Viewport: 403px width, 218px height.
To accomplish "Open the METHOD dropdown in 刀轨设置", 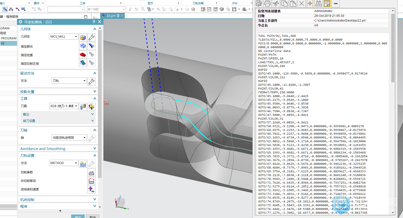I will 64,163.
